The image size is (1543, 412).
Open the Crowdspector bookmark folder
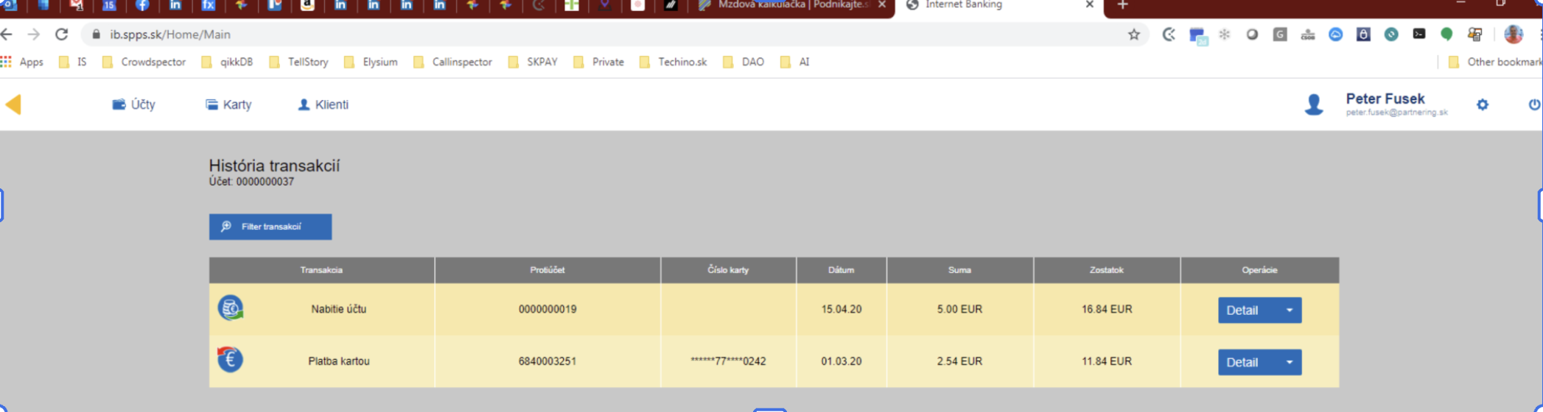(x=144, y=62)
